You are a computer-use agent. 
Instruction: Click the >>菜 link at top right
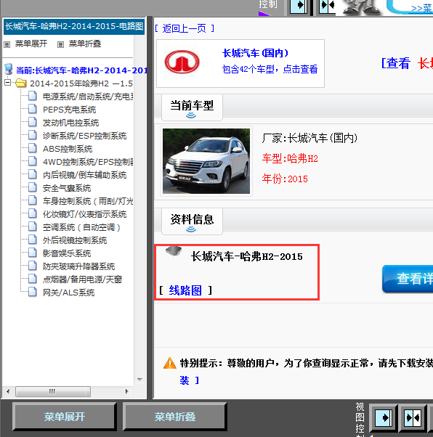[x=422, y=8]
